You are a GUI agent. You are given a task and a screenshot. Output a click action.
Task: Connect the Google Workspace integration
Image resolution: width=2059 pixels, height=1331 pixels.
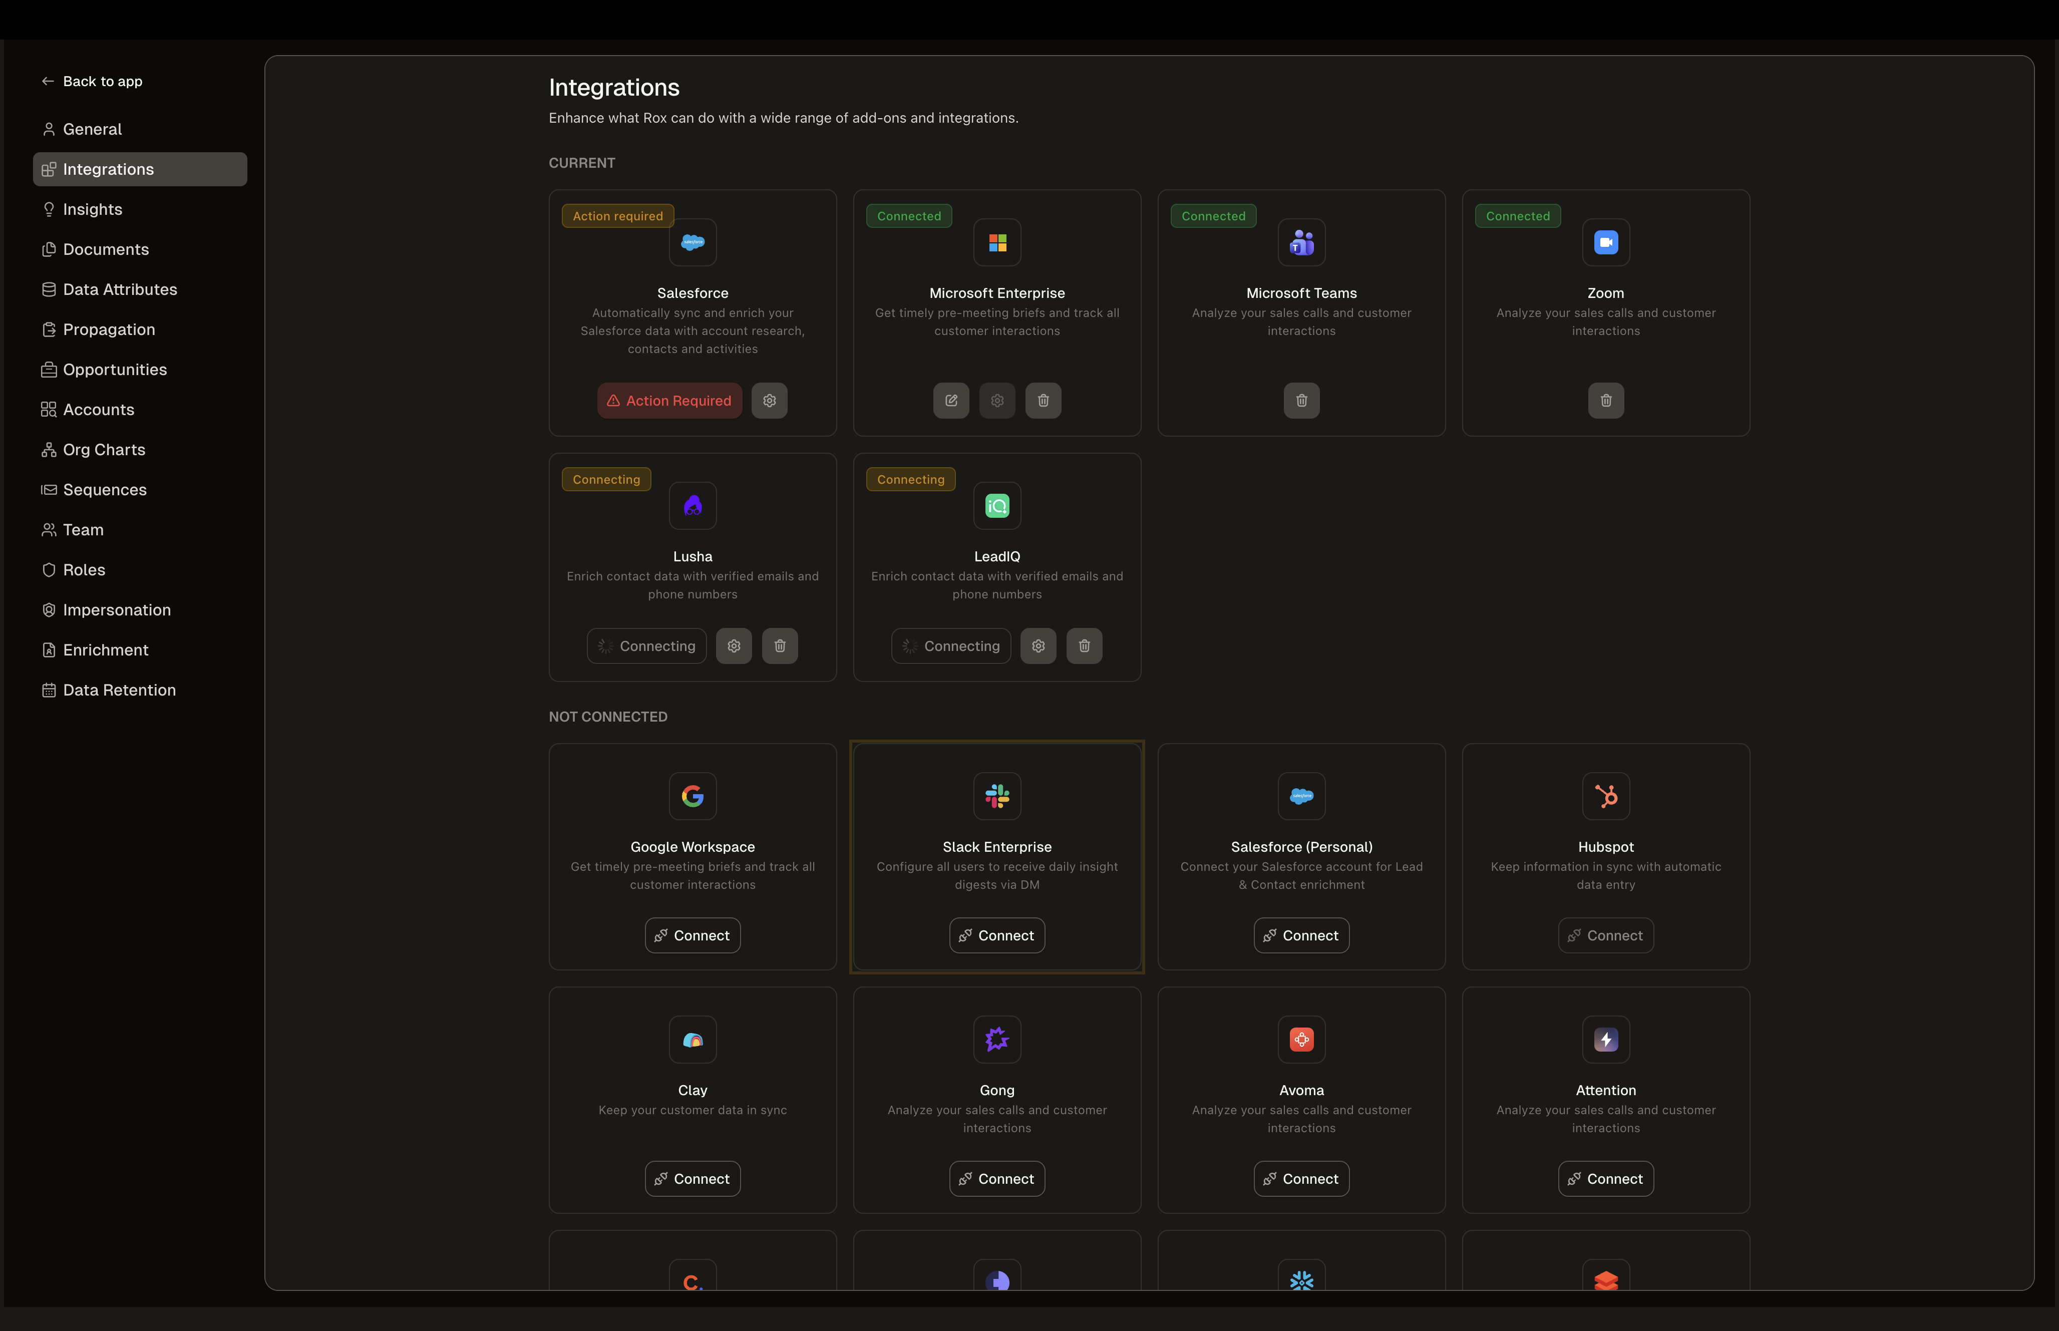(692, 936)
